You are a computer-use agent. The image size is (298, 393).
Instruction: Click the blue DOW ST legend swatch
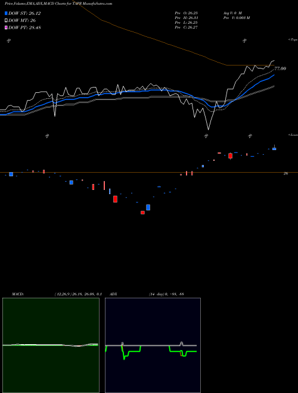pyautogui.click(x=7, y=14)
